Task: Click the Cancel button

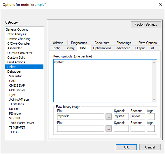Action: [x=150, y=147]
